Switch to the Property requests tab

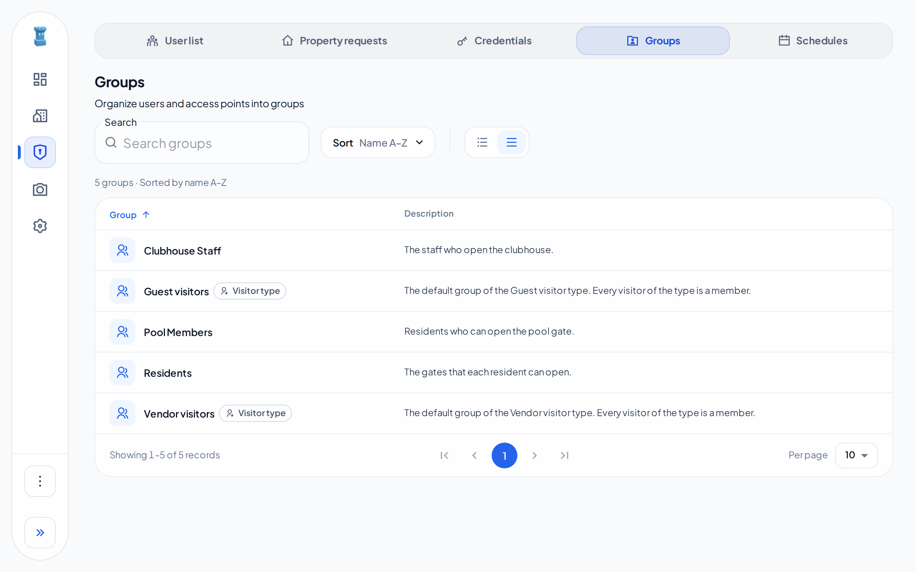point(335,40)
